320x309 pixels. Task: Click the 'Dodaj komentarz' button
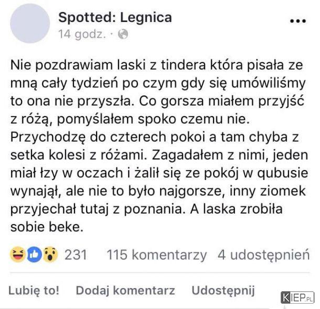pyautogui.click(x=125, y=291)
